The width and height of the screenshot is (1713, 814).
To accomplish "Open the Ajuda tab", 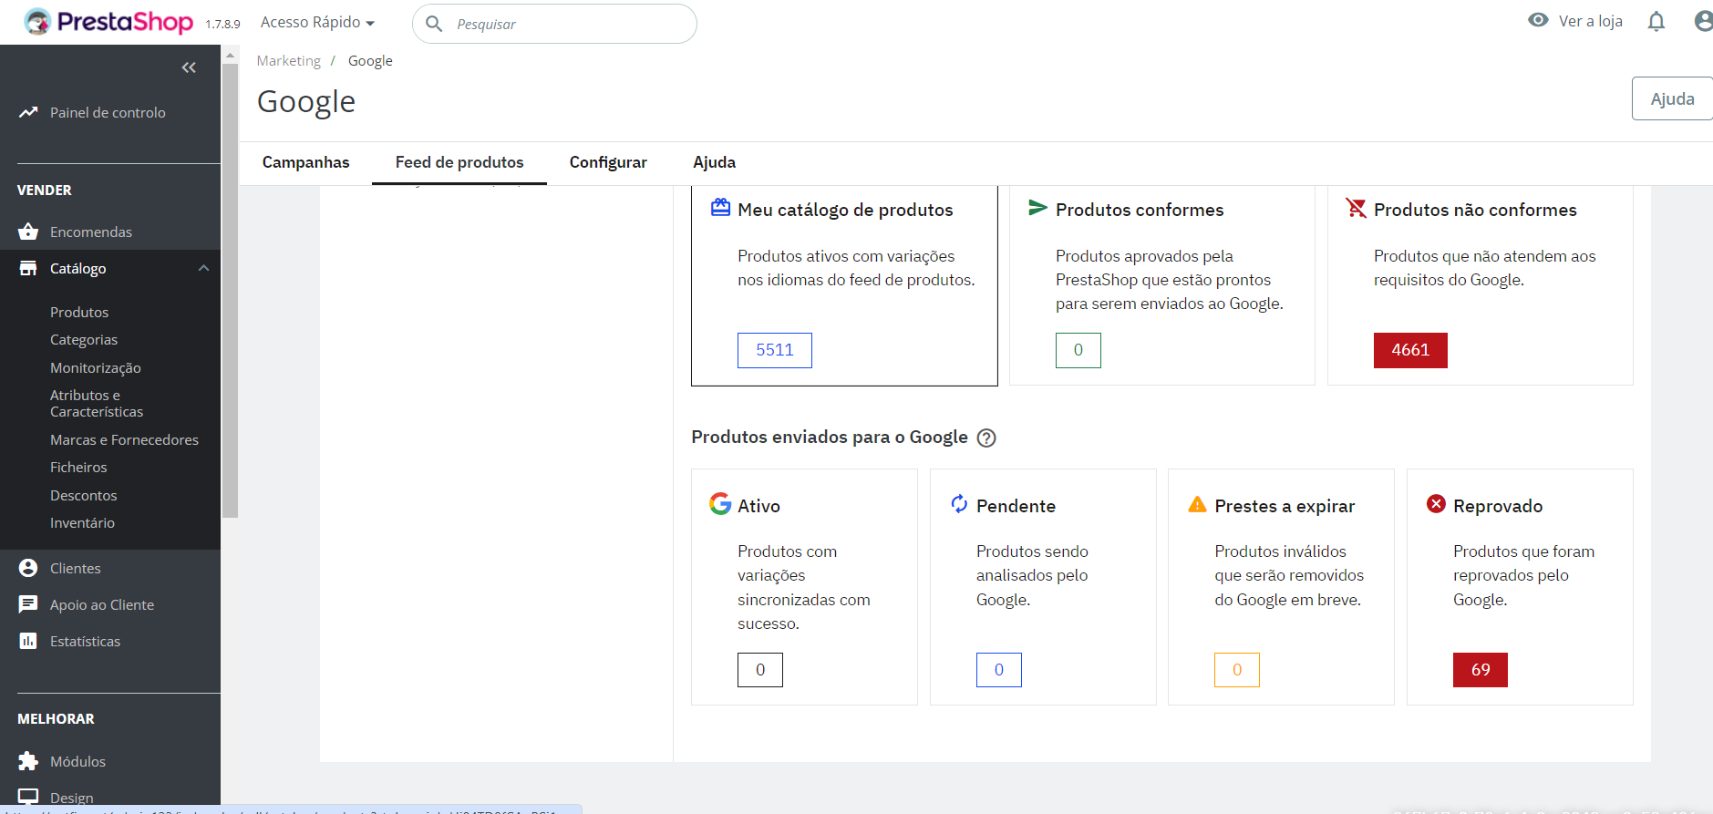I will 714,162.
